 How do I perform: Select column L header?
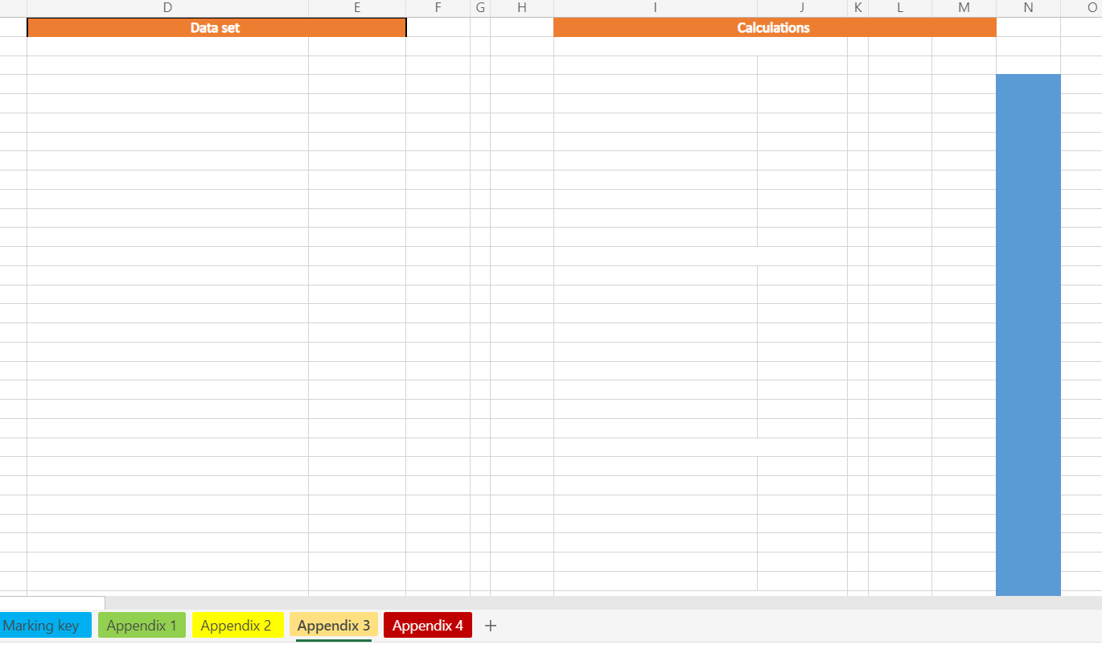coord(900,8)
